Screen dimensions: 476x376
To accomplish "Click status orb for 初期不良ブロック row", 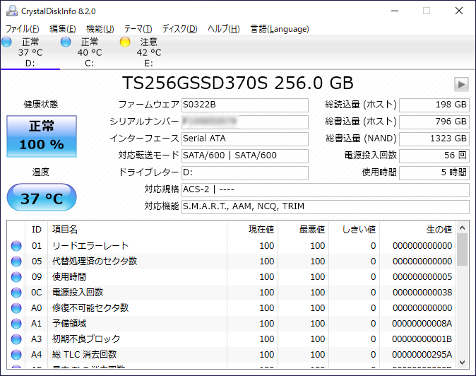I will tap(16, 339).
